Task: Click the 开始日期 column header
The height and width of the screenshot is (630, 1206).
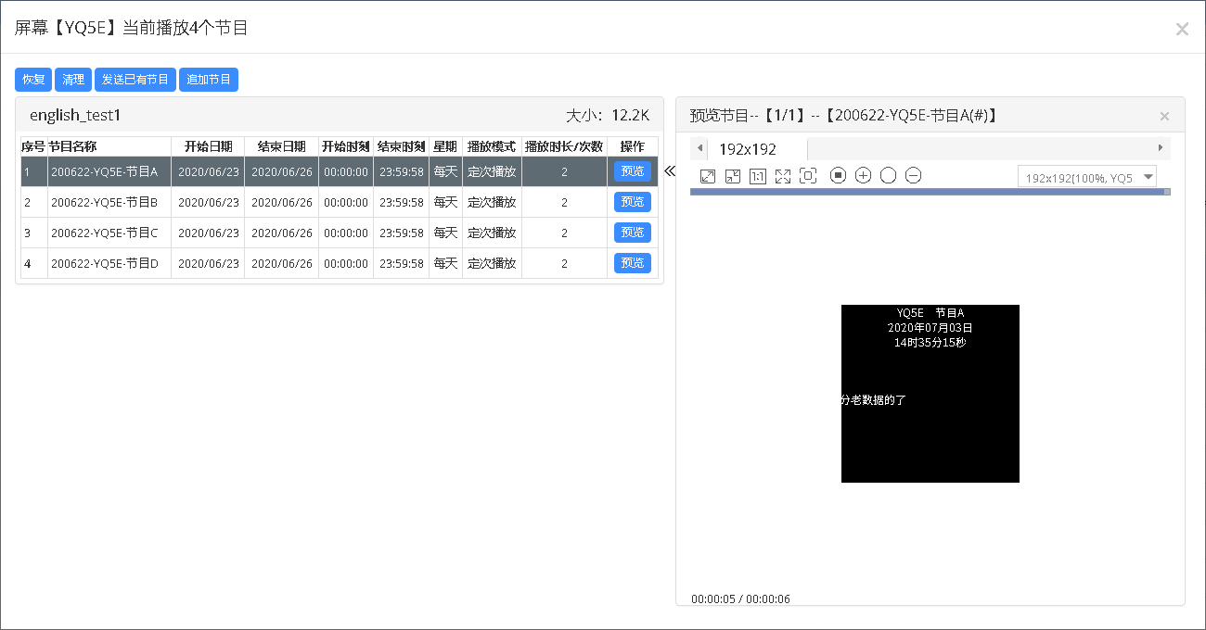Action: pos(208,146)
